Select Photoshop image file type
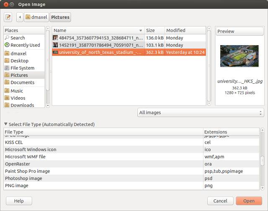Image resolution: width=268 pixels, height=211 pixels. tap(131, 178)
